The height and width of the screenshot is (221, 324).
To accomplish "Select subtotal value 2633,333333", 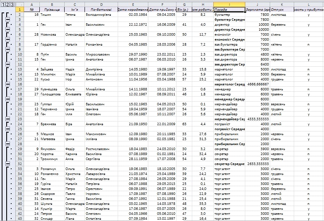I will coord(257,164).
